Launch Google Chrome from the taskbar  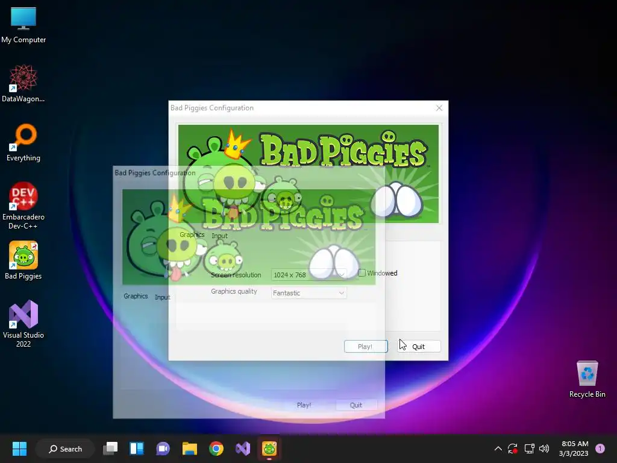[216, 449]
